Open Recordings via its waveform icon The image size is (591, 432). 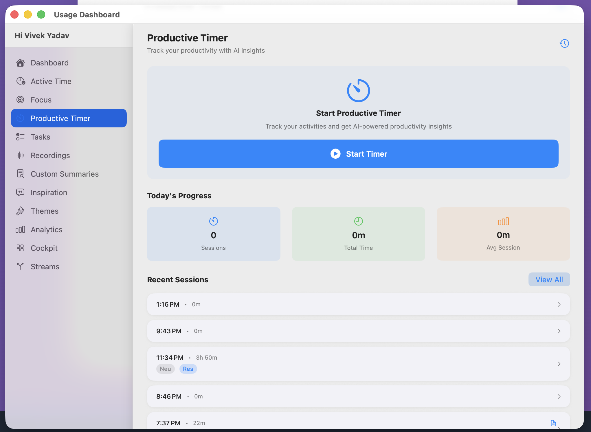click(20, 155)
